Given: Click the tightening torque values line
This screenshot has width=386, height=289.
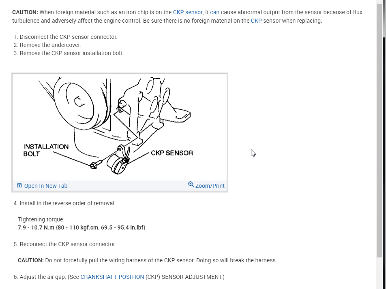Looking at the screenshot, I should [81, 227].
